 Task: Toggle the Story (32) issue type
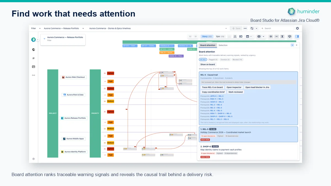point(207,36)
